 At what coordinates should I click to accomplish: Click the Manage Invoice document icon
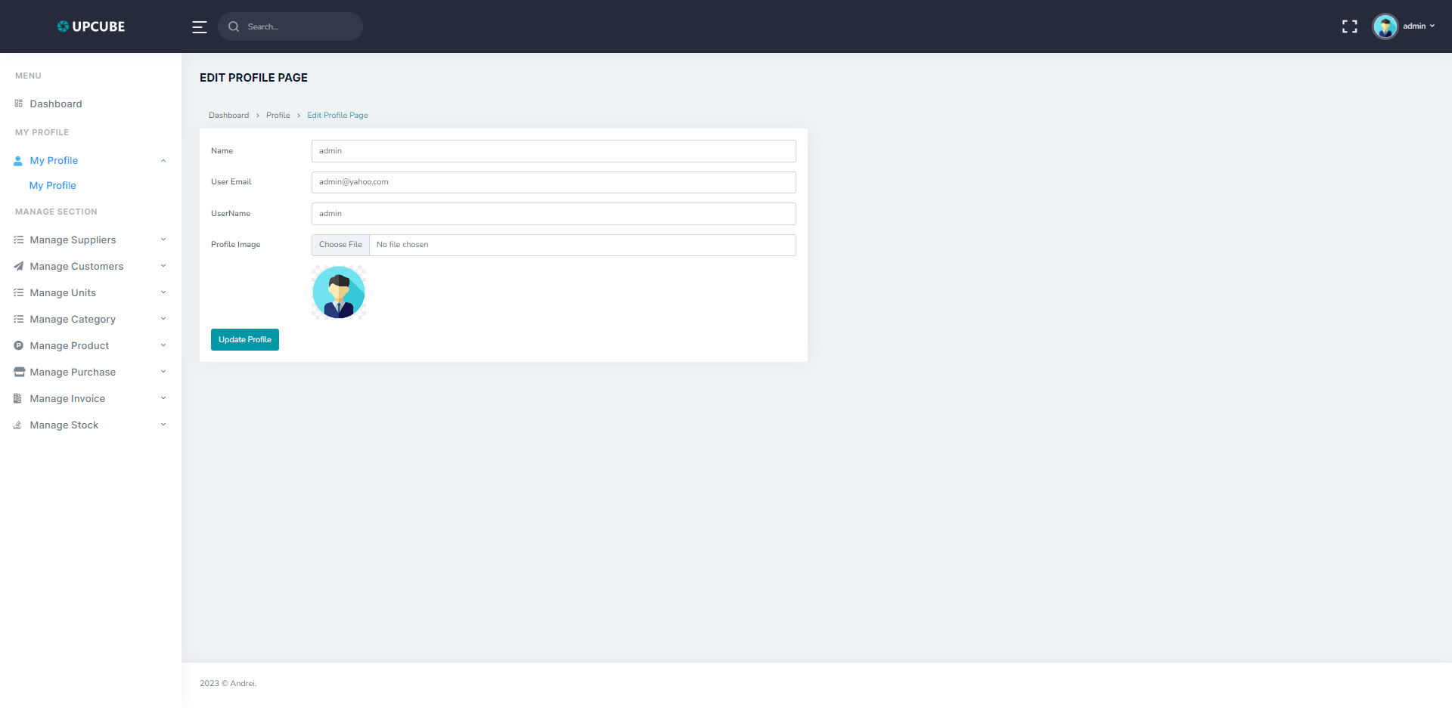tap(18, 398)
